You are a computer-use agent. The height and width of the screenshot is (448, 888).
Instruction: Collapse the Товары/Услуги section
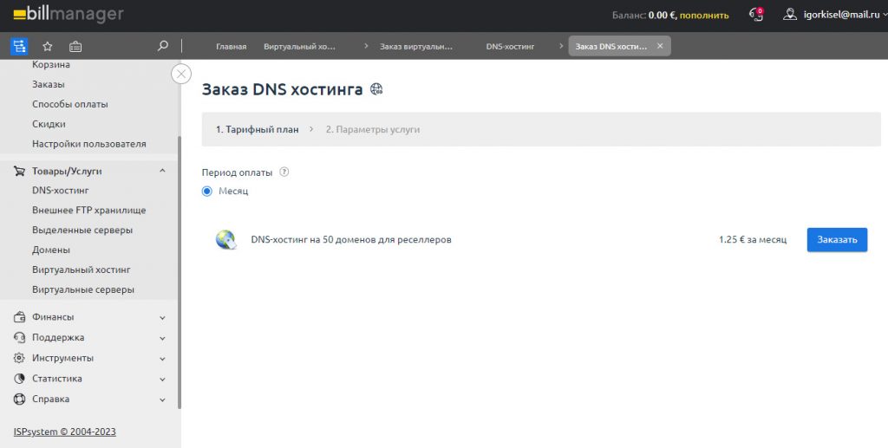[x=162, y=171]
